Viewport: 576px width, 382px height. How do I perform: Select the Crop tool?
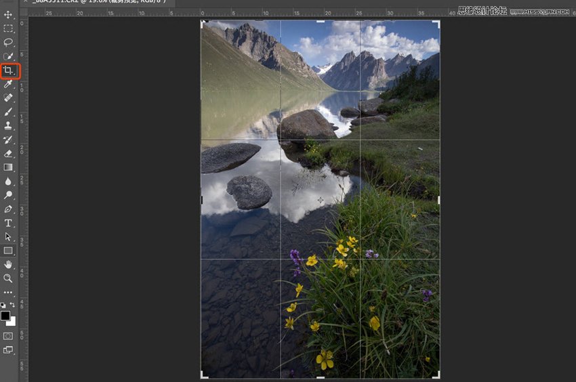pyautogui.click(x=8, y=70)
